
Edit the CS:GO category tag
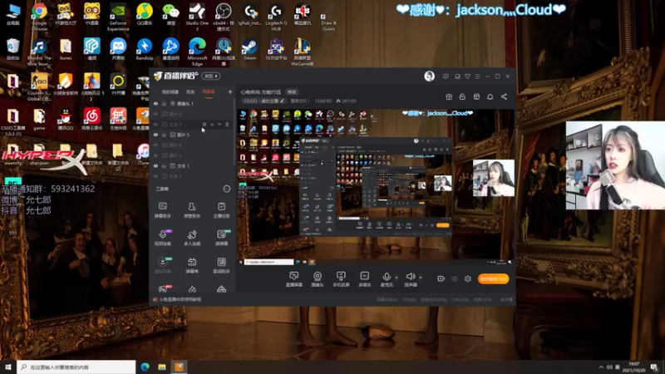click(264, 101)
